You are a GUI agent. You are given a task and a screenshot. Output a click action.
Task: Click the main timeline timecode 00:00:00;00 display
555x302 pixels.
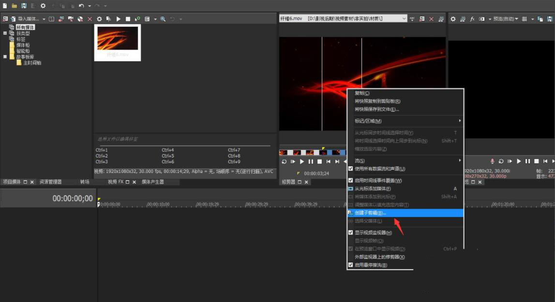pyautogui.click(x=73, y=199)
